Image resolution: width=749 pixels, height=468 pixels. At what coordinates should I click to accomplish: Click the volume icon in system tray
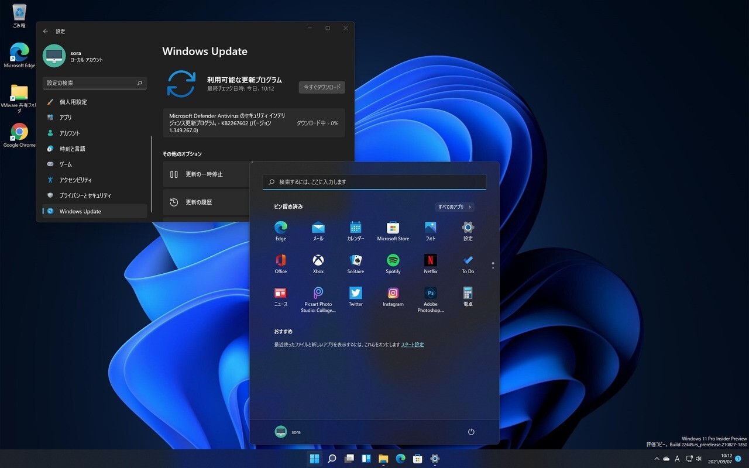[x=700, y=459]
